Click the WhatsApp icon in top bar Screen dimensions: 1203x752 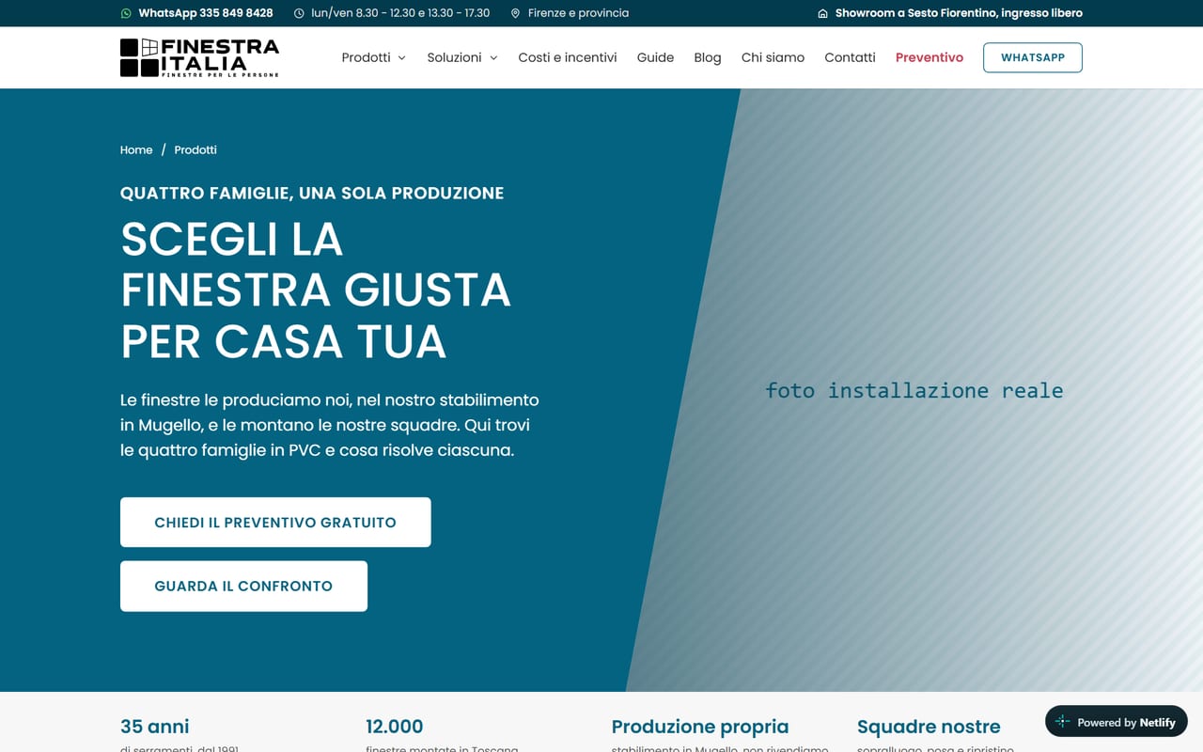pyautogui.click(x=126, y=13)
